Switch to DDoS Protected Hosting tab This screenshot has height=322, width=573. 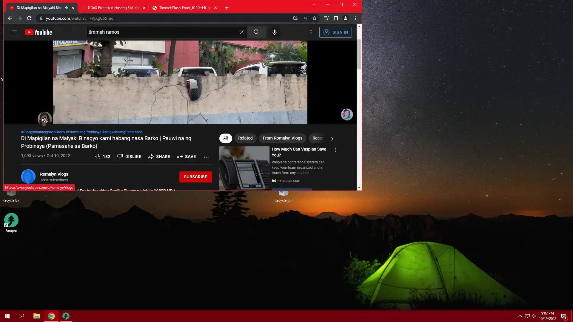[x=113, y=8]
